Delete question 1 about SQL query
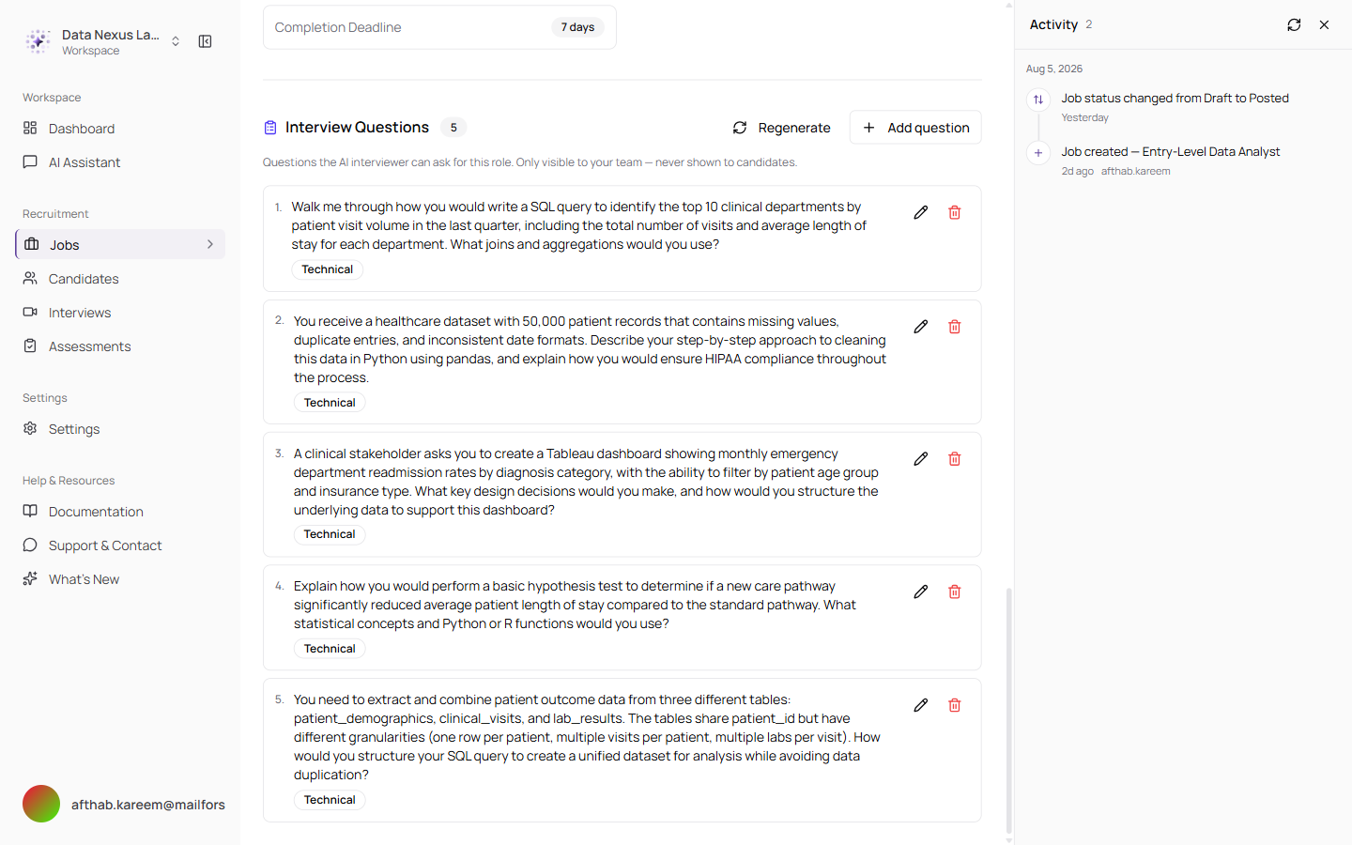The image size is (1352, 845). coord(955,213)
